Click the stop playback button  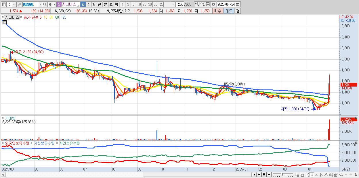[264, 175]
